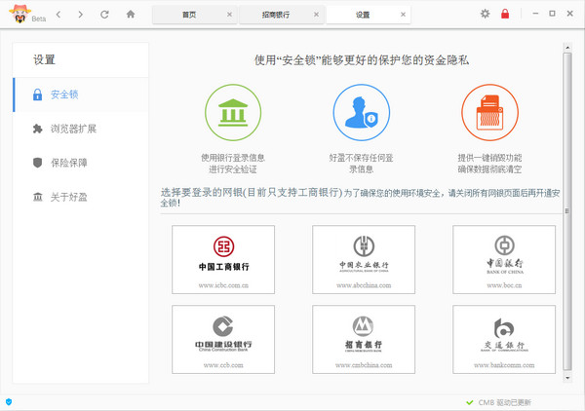Screen dimensions: 585x411
Task: Choose the 中国银行 Bank of China tile
Action: coord(504,259)
